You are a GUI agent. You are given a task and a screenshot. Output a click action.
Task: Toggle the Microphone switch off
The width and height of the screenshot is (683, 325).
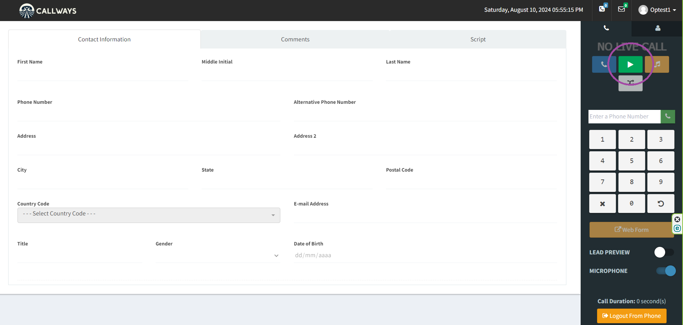(666, 271)
